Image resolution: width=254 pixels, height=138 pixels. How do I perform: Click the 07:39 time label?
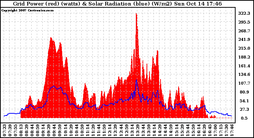coord(10,130)
